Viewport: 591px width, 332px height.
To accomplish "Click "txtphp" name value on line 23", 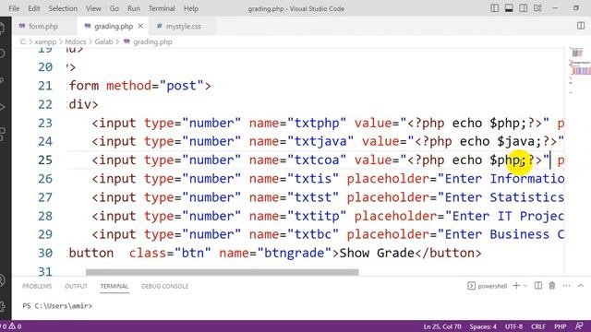I will [x=317, y=123].
